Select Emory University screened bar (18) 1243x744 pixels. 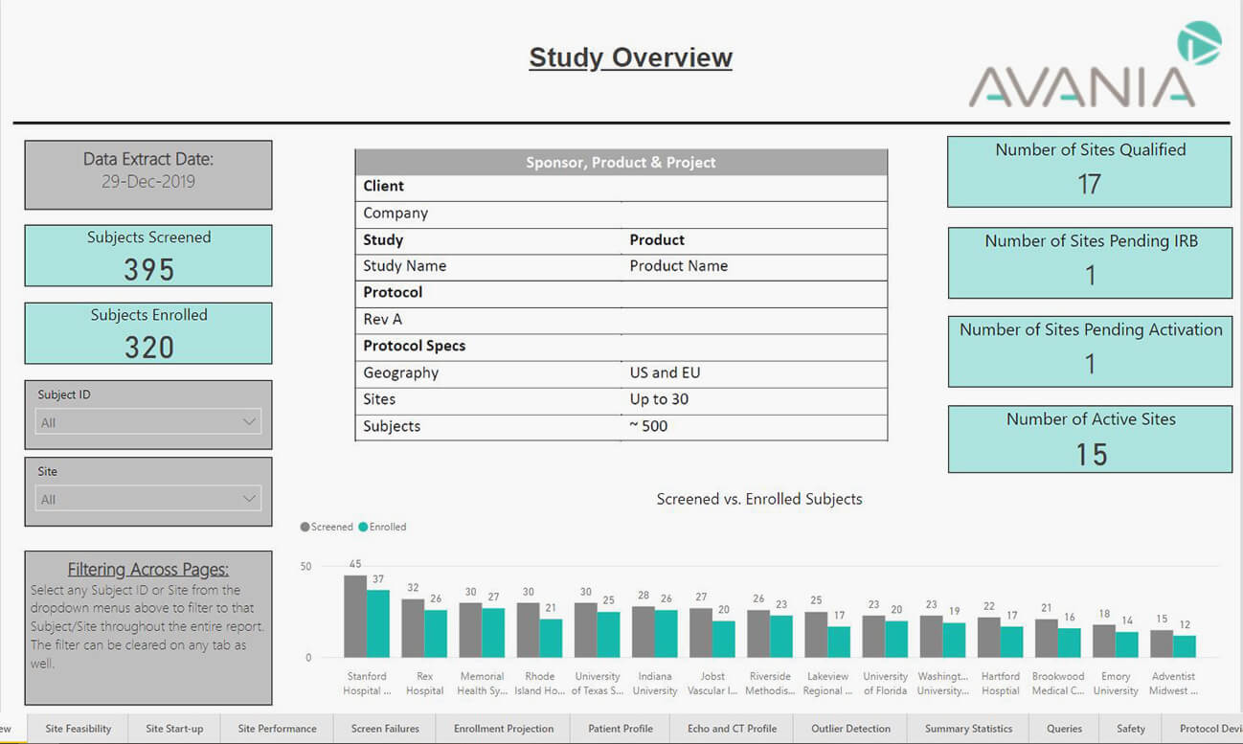[x=1104, y=642]
